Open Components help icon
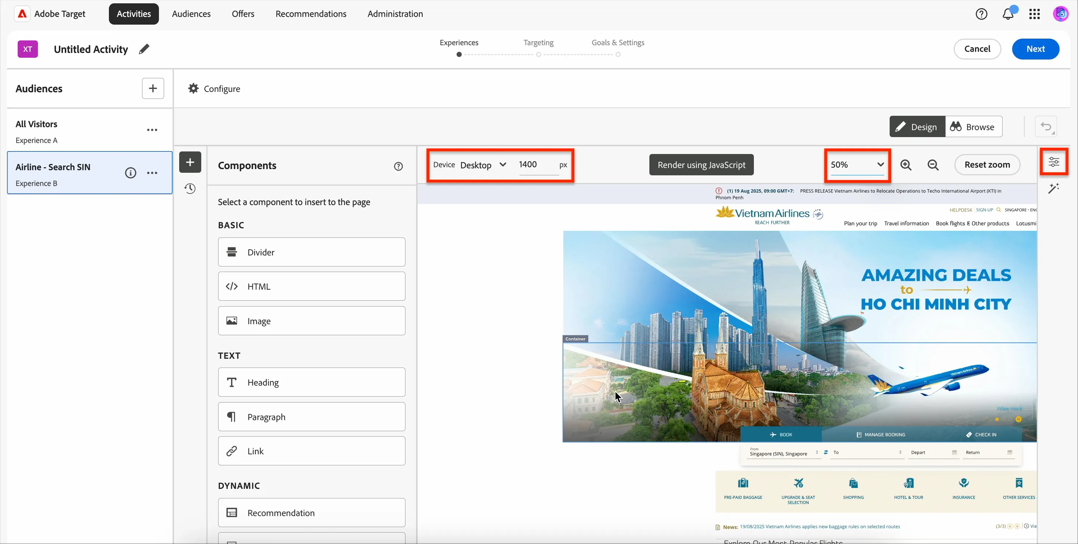The height and width of the screenshot is (544, 1078). (x=398, y=167)
